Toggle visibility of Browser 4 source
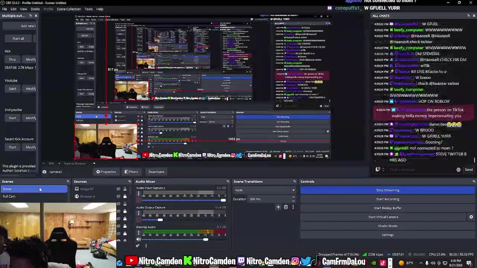This screenshot has height=268, width=477. (119, 197)
